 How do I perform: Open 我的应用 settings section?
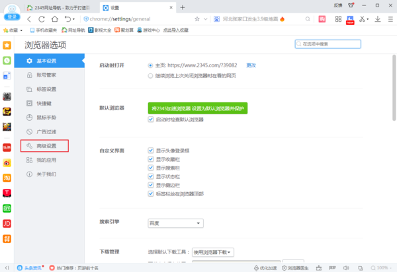(49, 160)
